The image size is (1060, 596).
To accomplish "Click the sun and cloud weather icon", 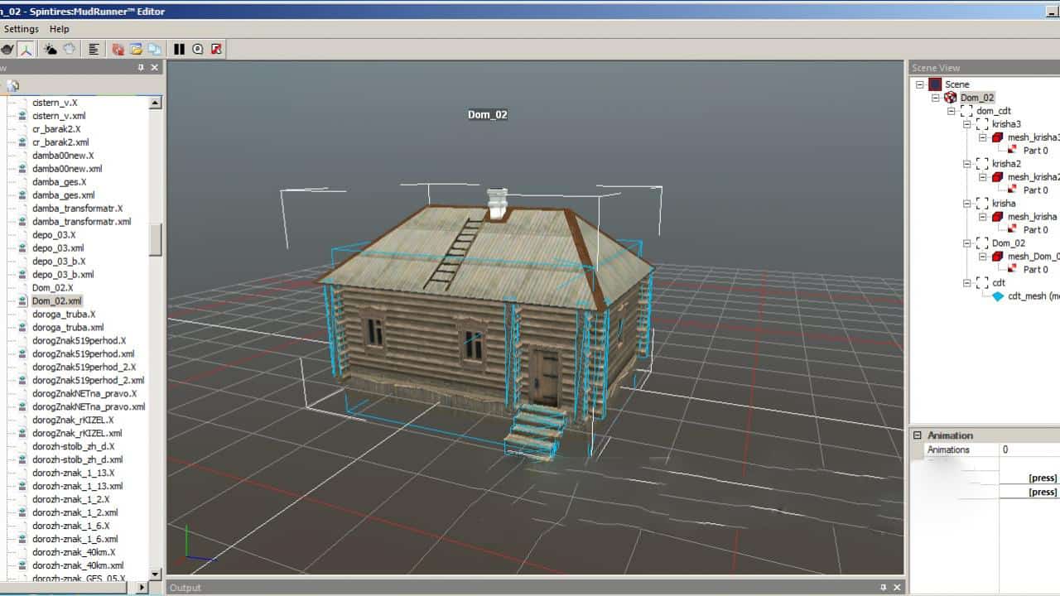I will pyautogui.click(x=51, y=49).
